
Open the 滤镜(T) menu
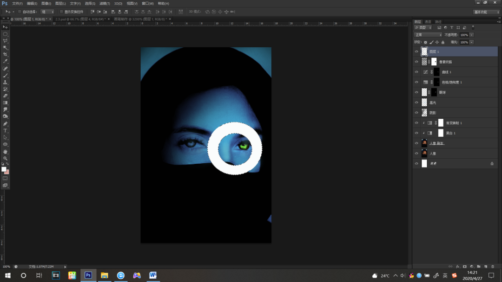coord(105,4)
